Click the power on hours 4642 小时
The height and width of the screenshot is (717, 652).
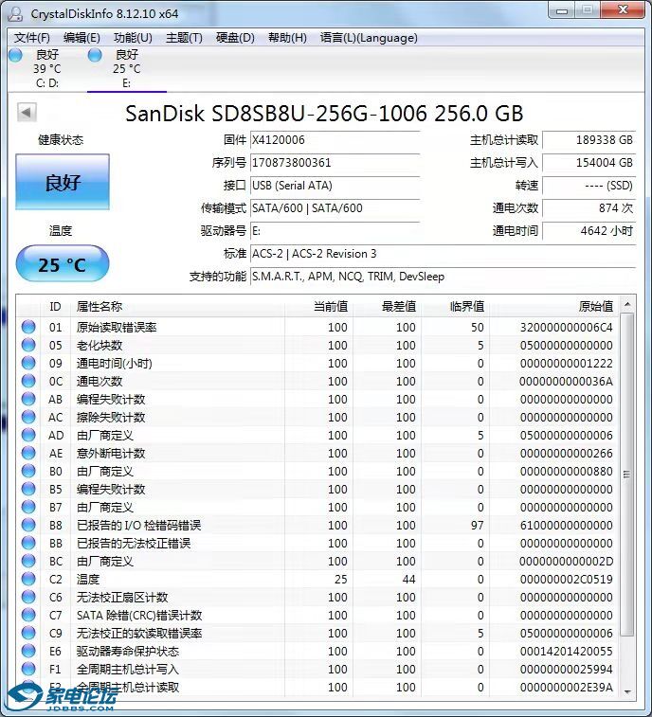click(x=589, y=231)
